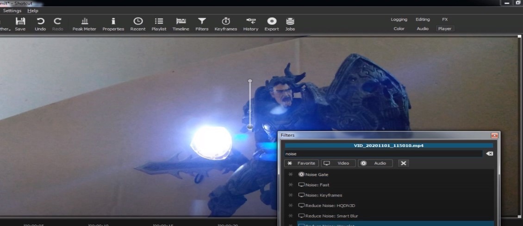Click the noise search field
523x226 pixels.
[x=383, y=154]
